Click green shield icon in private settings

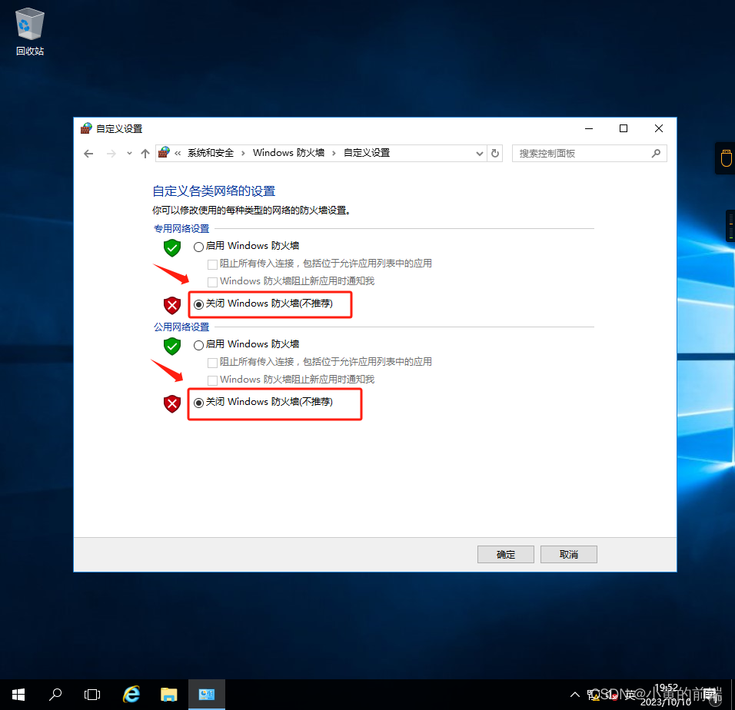(172, 247)
